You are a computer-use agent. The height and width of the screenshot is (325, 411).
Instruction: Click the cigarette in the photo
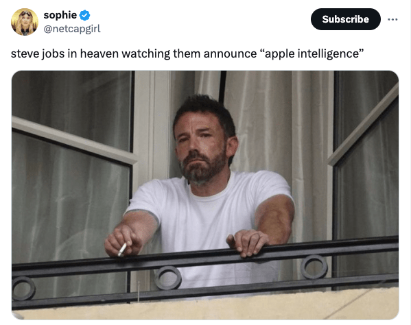pyautogui.click(x=122, y=250)
